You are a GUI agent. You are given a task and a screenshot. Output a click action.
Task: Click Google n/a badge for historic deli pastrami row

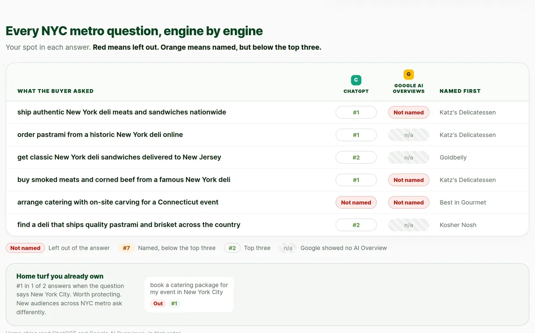pyautogui.click(x=408, y=135)
